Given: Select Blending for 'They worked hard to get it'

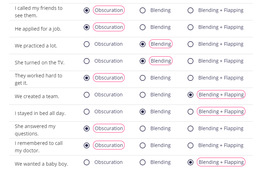Looking at the screenshot, I should pyautogui.click(x=143, y=78).
